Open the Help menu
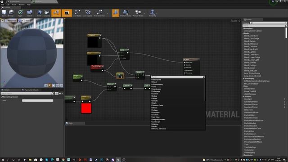The height and width of the screenshot is (162, 288). coord(29,4)
